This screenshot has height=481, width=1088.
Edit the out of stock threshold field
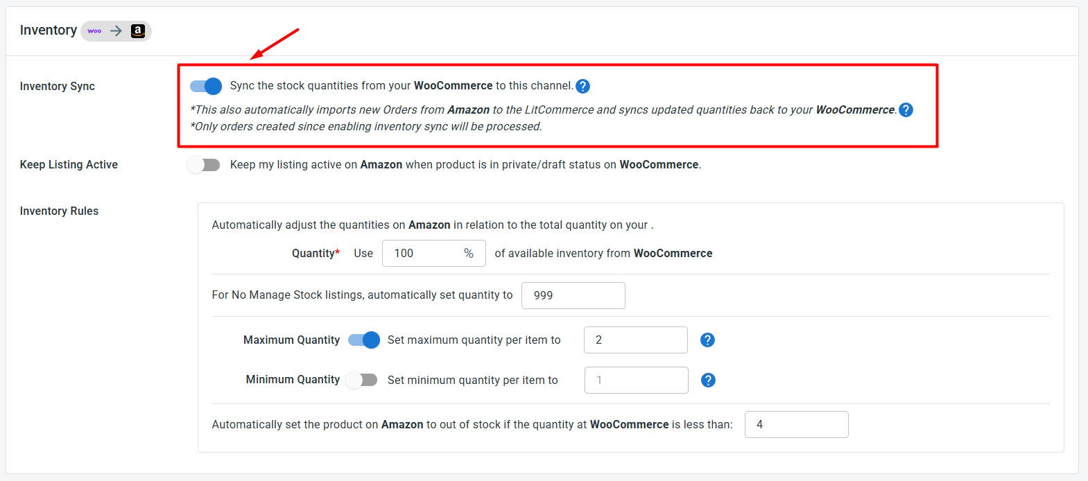coord(797,425)
